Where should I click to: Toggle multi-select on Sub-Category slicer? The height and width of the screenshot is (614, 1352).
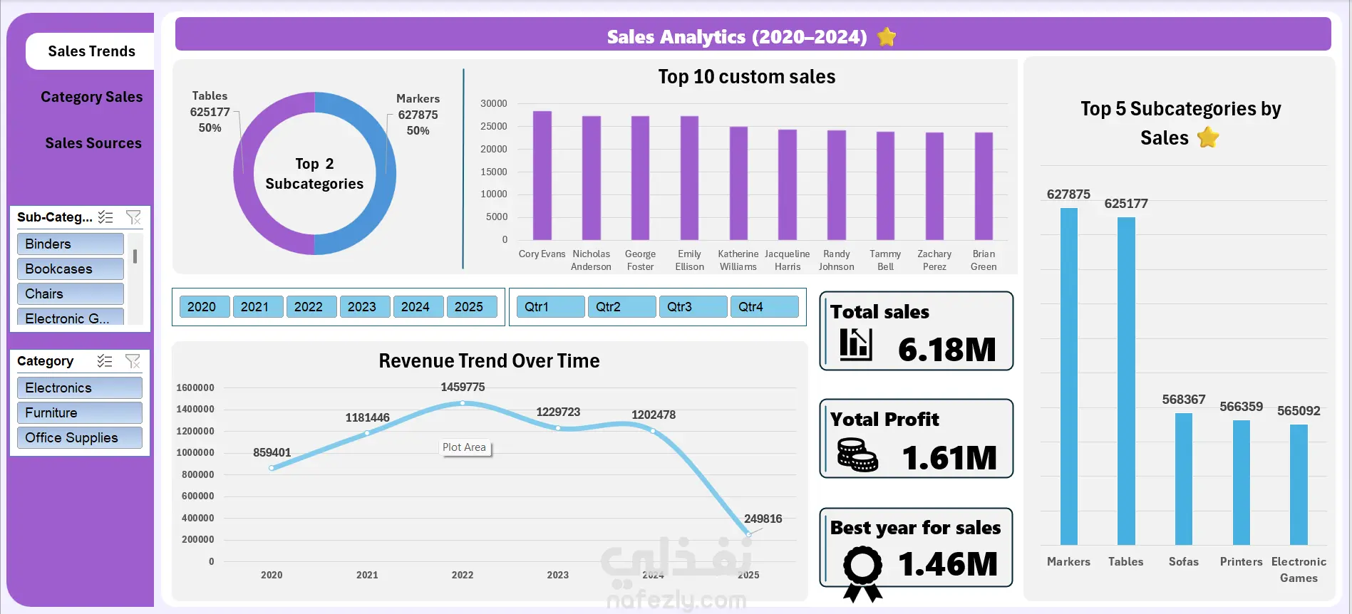point(105,217)
